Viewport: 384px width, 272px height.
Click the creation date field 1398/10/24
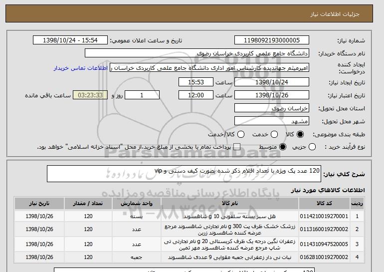(x=272, y=82)
